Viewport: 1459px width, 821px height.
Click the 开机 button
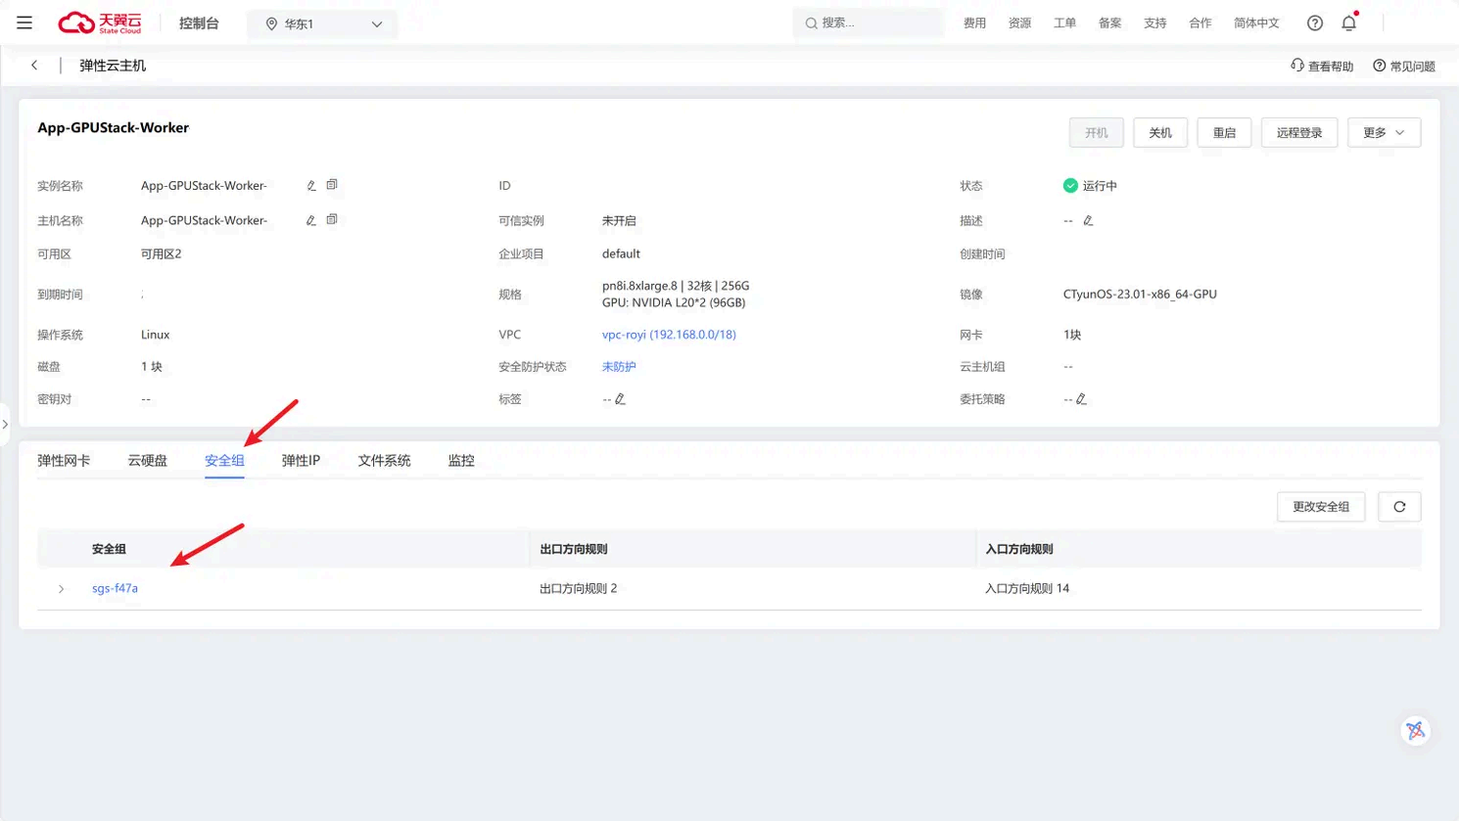(x=1097, y=133)
